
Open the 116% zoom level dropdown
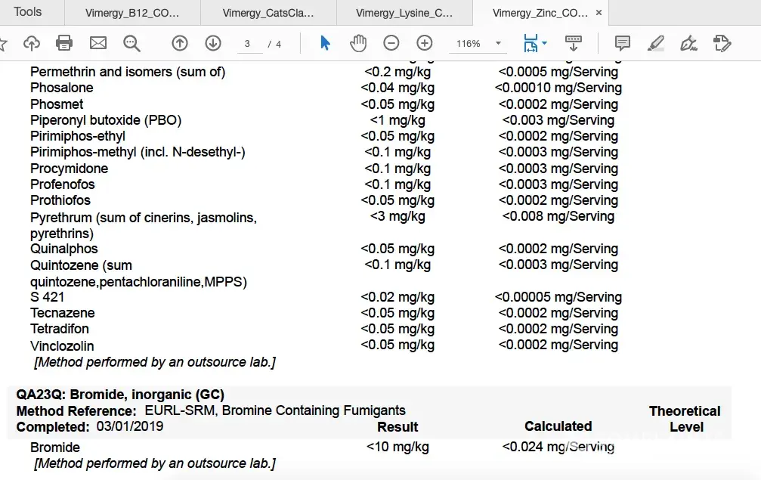(x=498, y=44)
